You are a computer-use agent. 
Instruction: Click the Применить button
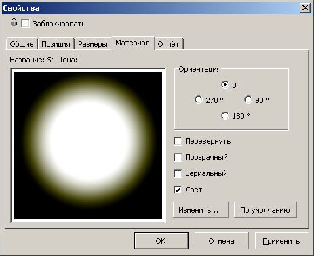click(281, 241)
